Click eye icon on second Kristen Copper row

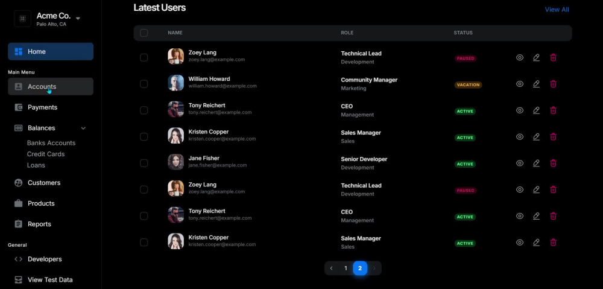(520, 243)
